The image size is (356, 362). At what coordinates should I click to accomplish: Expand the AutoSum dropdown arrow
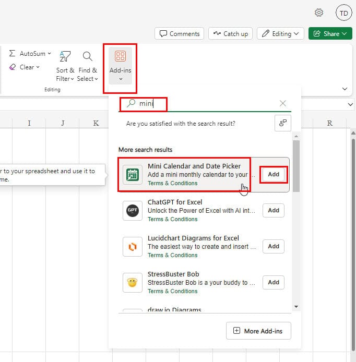click(49, 54)
